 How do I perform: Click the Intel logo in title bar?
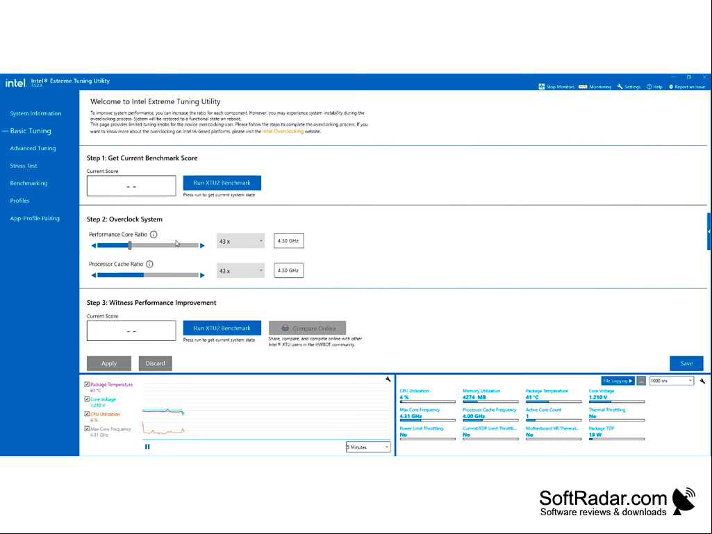(15, 83)
